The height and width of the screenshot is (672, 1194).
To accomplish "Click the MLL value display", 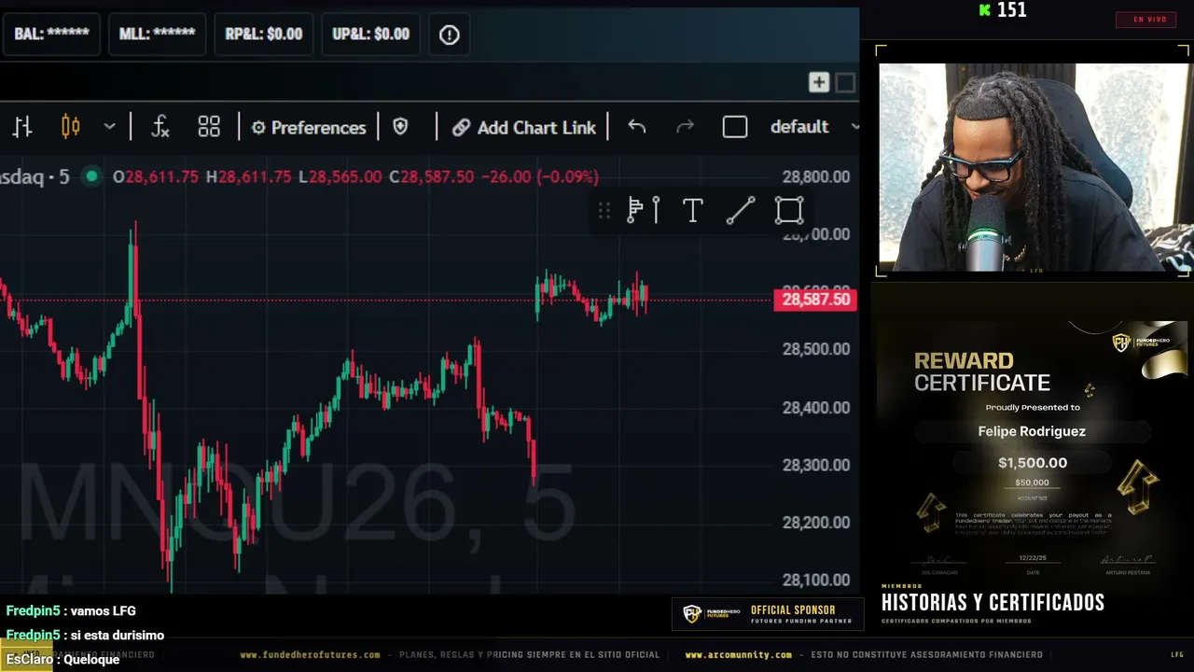I will (x=157, y=35).
